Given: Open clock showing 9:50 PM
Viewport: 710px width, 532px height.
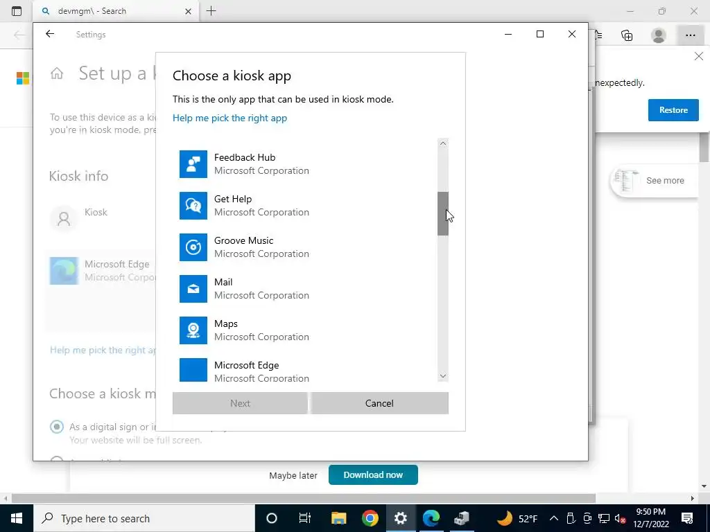Looking at the screenshot, I should (x=650, y=518).
